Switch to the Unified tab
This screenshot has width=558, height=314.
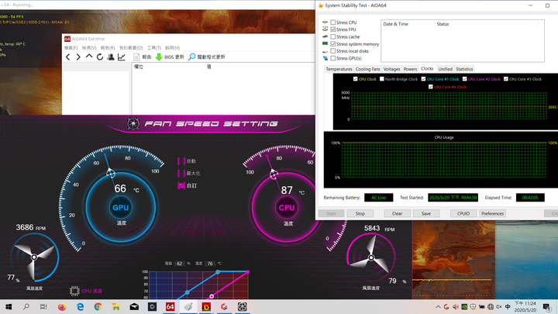[x=445, y=69]
